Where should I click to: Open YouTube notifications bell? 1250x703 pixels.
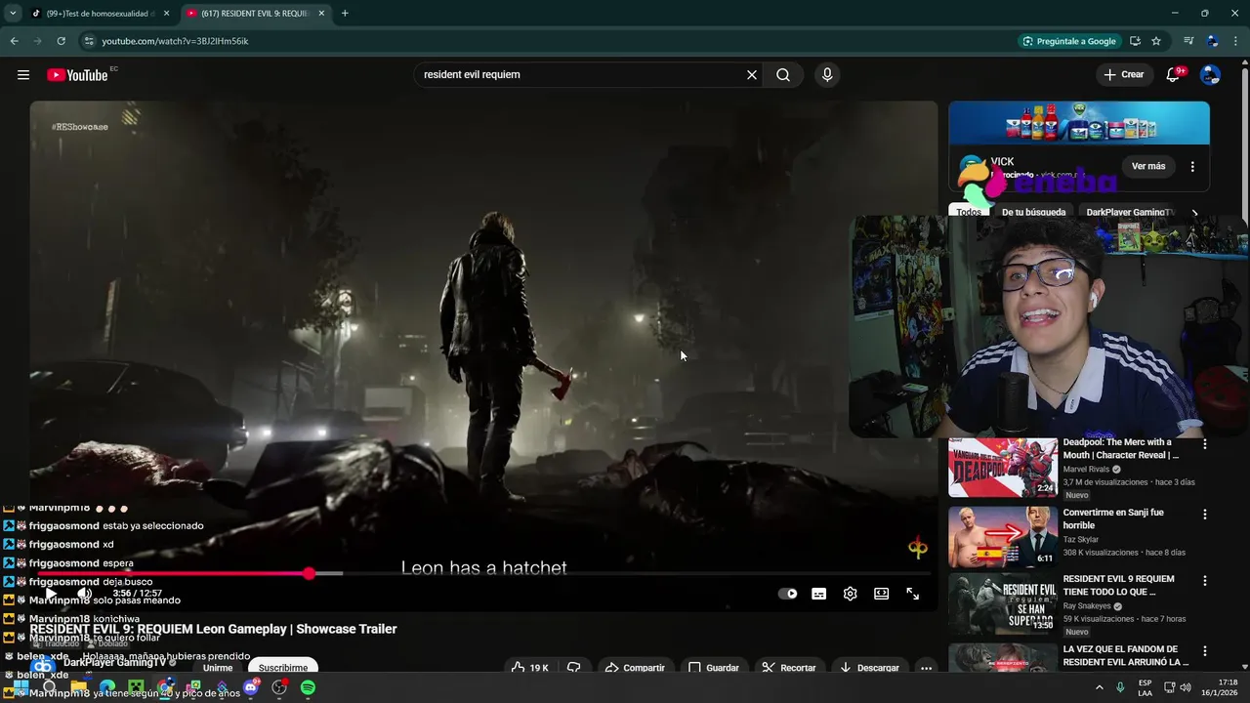1174,75
